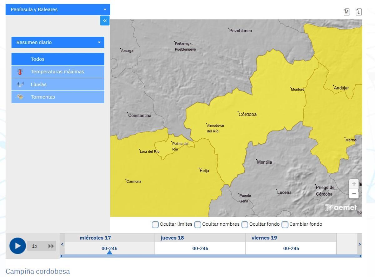Select the Todos filter

(x=58, y=59)
